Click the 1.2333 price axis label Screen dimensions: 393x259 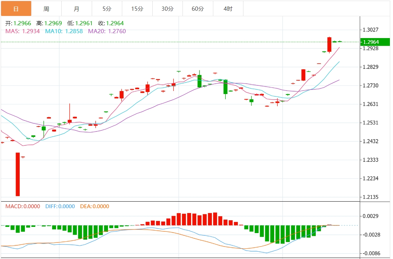[371, 160]
